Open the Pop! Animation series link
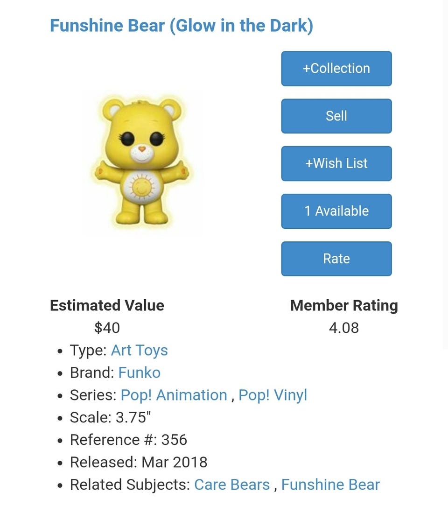448x506 pixels. click(174, 395)
